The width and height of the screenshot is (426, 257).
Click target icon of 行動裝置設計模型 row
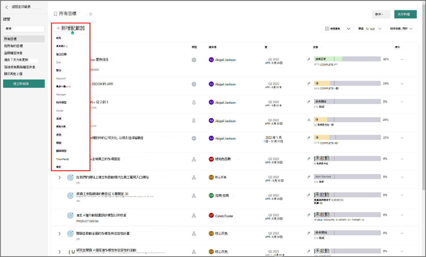click(x=70, y=216)
